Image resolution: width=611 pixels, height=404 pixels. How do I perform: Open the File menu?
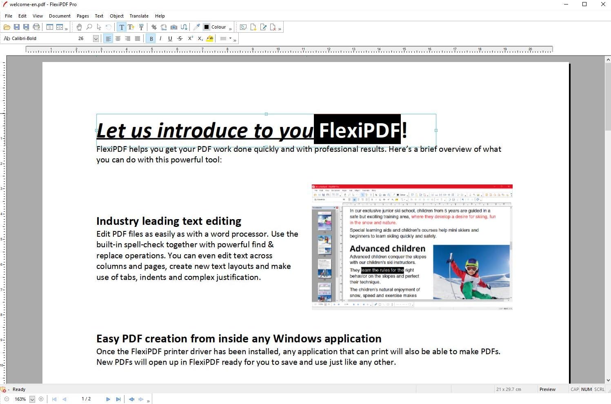click(9, 16)
